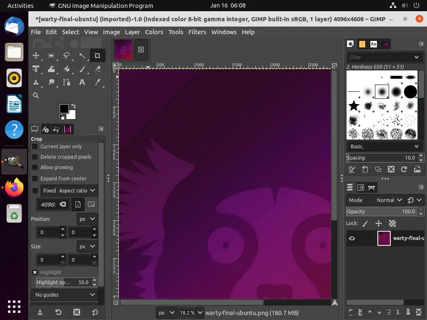Hide the warty-final-ubuntu layer eye
Image resolution: width=427 pixels, height=320 pixels.
(x=352, y=238)
